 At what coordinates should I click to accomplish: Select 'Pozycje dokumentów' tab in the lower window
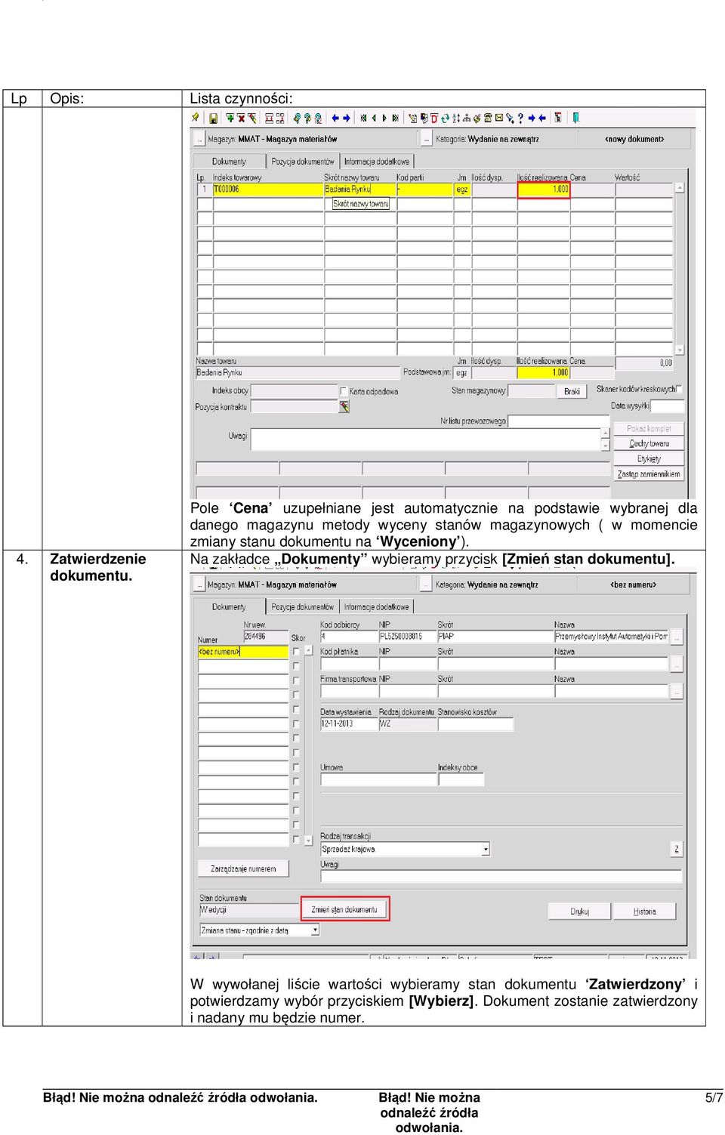click(303, 607)
